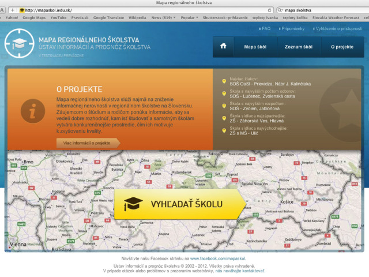Open the Pravda.sk bookmark
Screen dimensions: 369x277
(80, 18)
